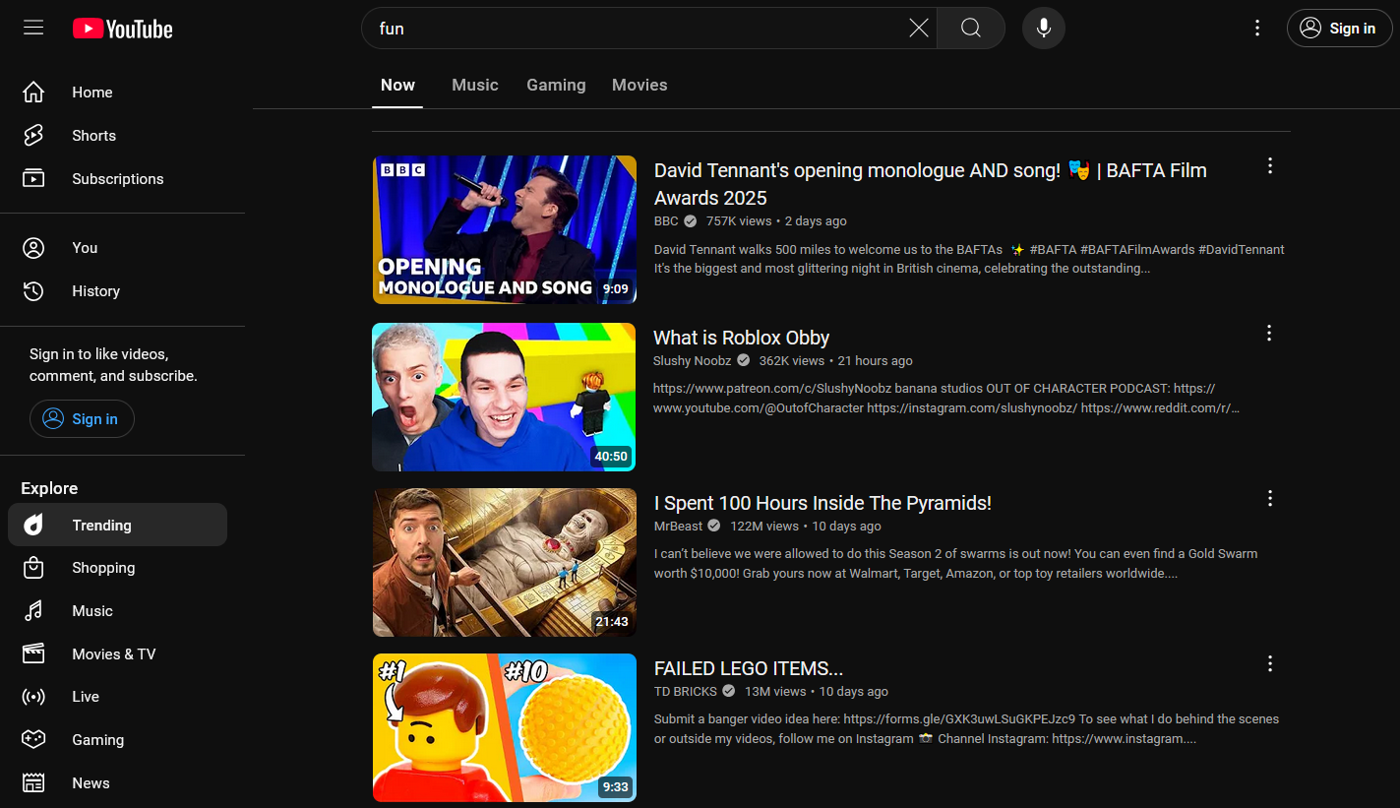Open the FAILED LEGO ITEMS video thumbnail
The height and width of the screenshot is (808, 1400).
pyautogui.click(x=504, y=727)
